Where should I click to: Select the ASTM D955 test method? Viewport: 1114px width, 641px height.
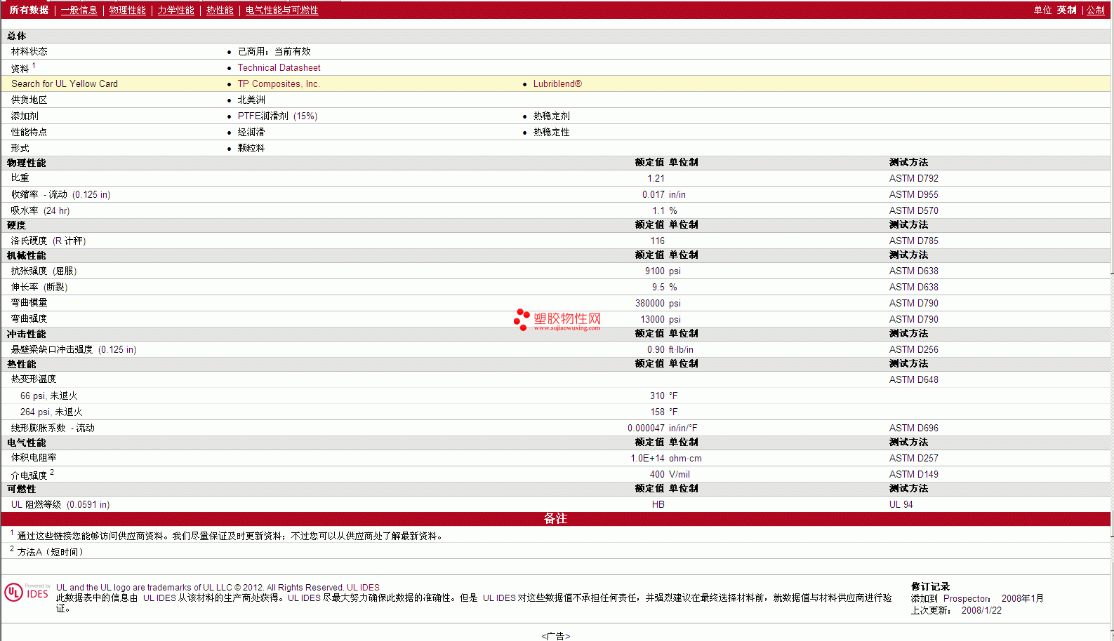click(913, 194)
